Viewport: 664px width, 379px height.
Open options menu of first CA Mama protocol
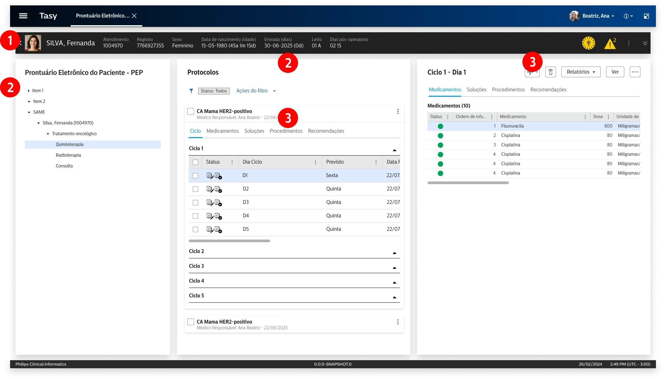[398, 112]
